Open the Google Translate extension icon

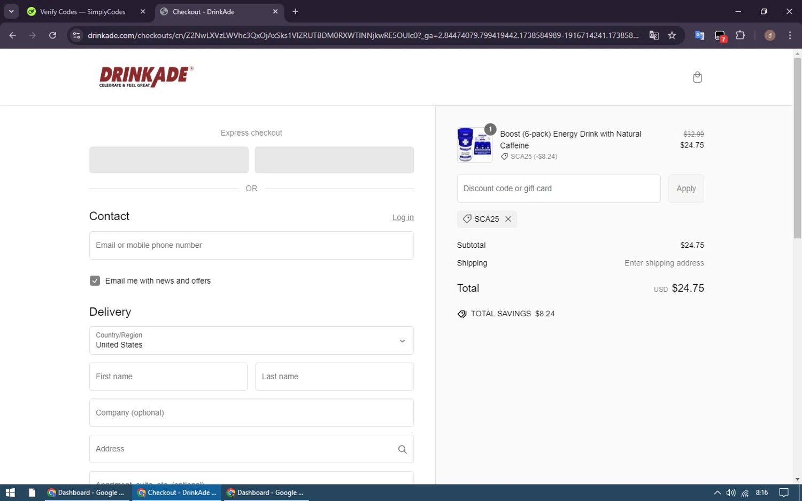[699, 35]
